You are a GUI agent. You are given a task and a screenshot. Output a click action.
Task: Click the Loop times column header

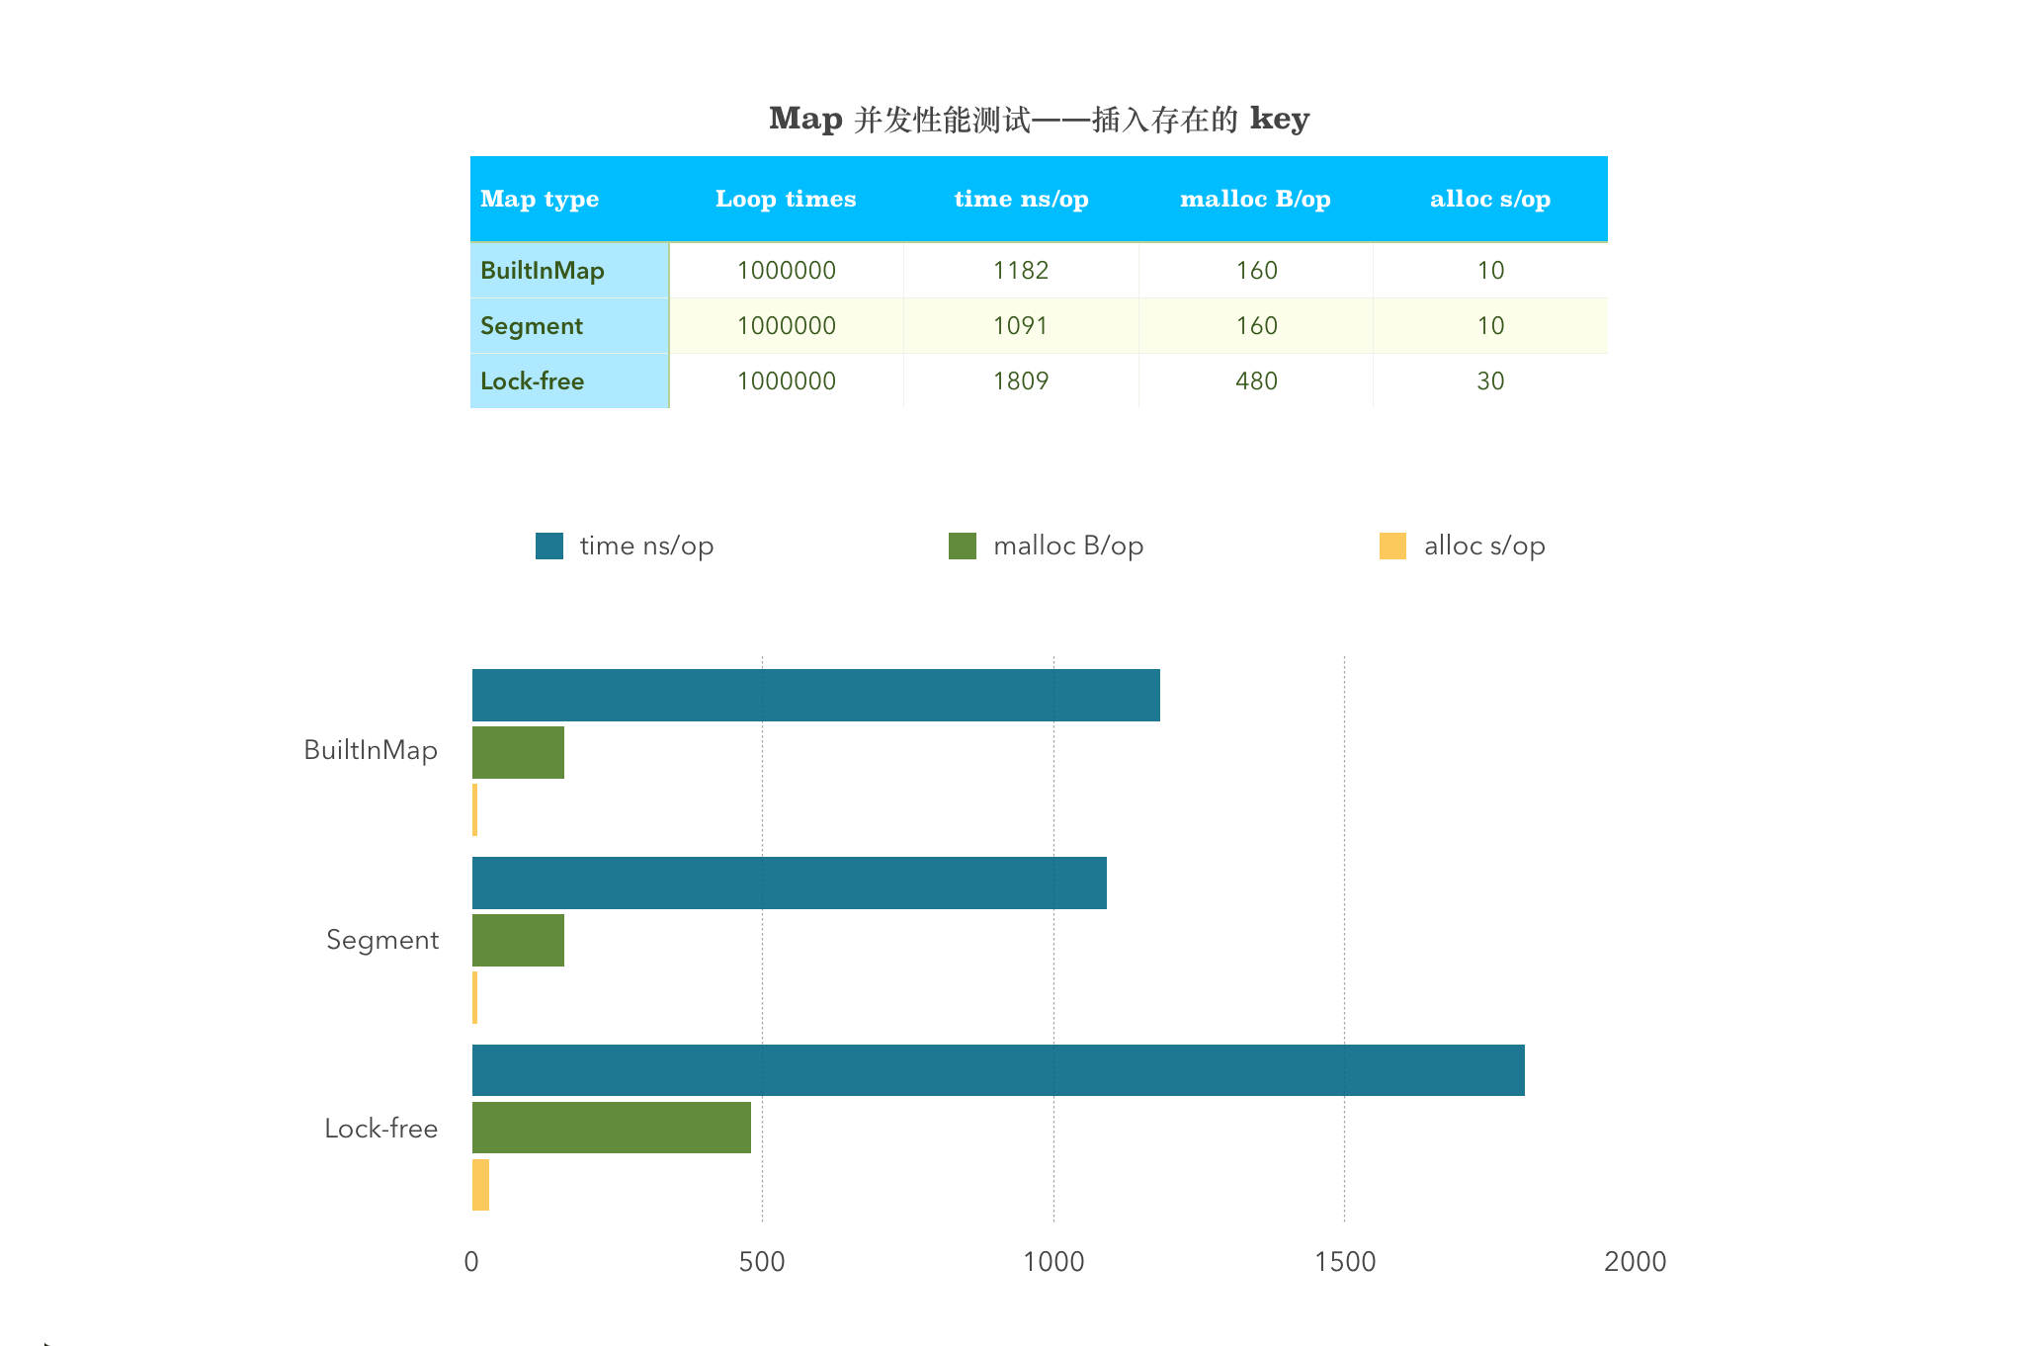[786, 199]
